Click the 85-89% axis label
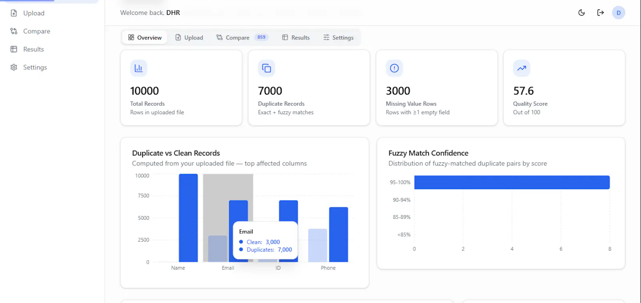The height and width of the screenshot is (303, 641). pos(401,217)
